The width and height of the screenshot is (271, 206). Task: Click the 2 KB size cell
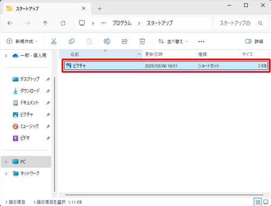click(262, 66)
